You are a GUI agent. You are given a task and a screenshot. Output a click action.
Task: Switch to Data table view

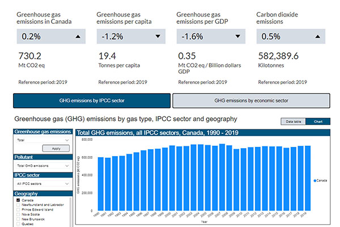294,121
